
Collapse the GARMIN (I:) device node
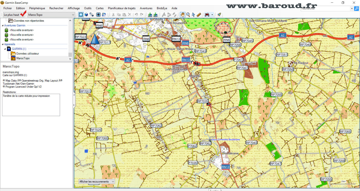click(5, 49)
